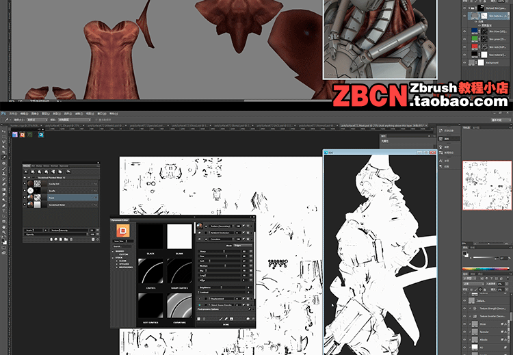Viewport: 513px width, 355px height.
Task: Toggle visibility of Cavity Dirt DDO layer
Action: 25,183
